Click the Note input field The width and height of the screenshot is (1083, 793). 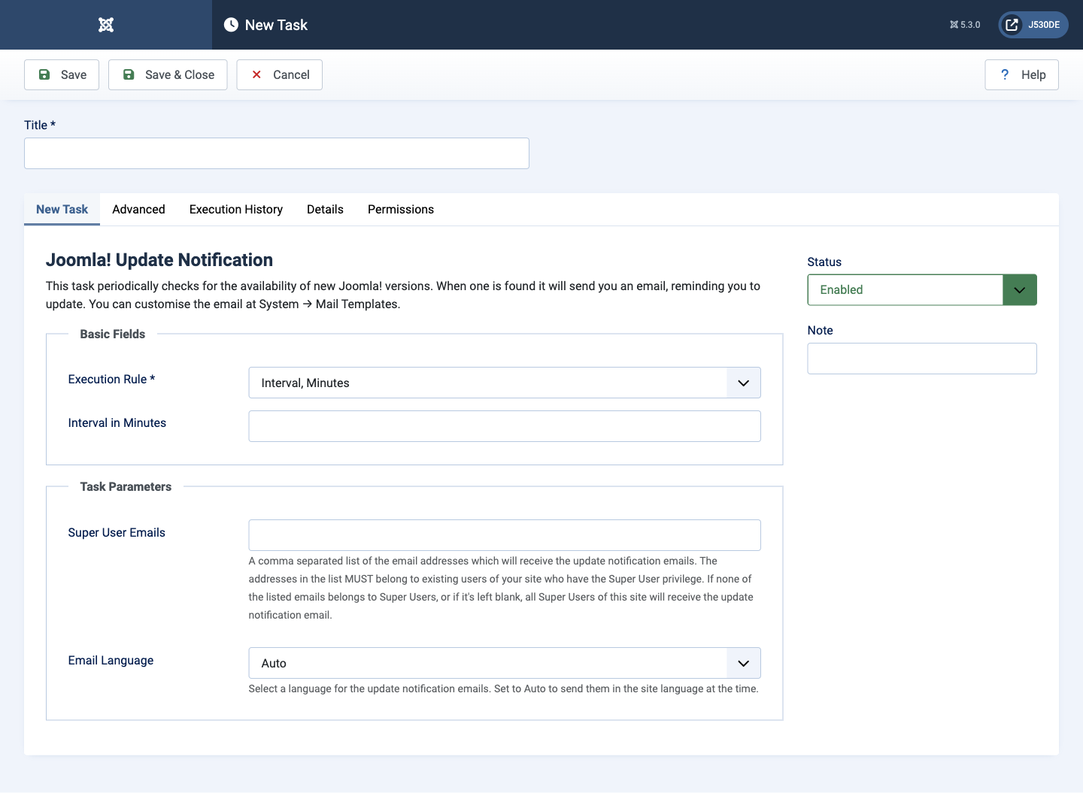[x=922, y=359]
